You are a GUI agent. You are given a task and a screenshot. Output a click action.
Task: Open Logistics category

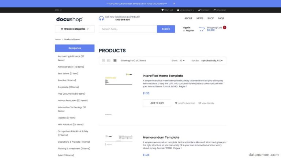(67, 118)
